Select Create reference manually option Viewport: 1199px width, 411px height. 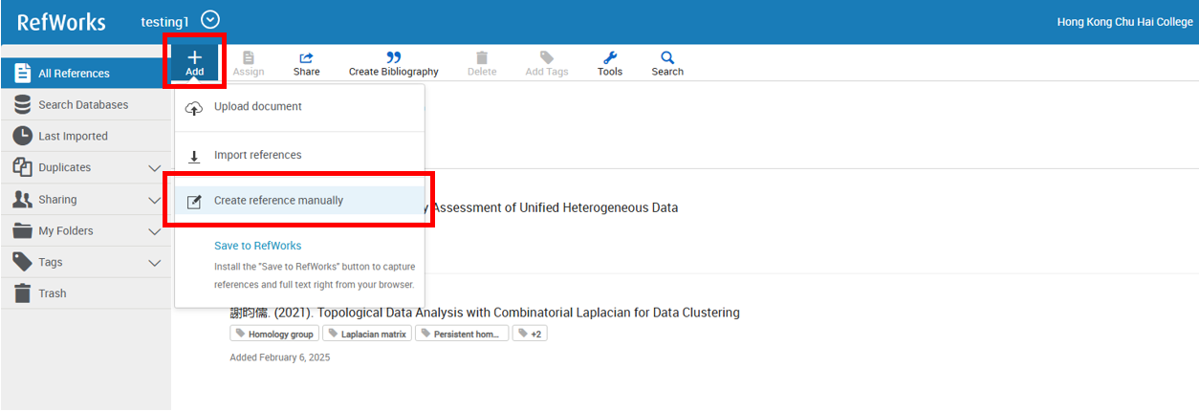tap(278, 201)
